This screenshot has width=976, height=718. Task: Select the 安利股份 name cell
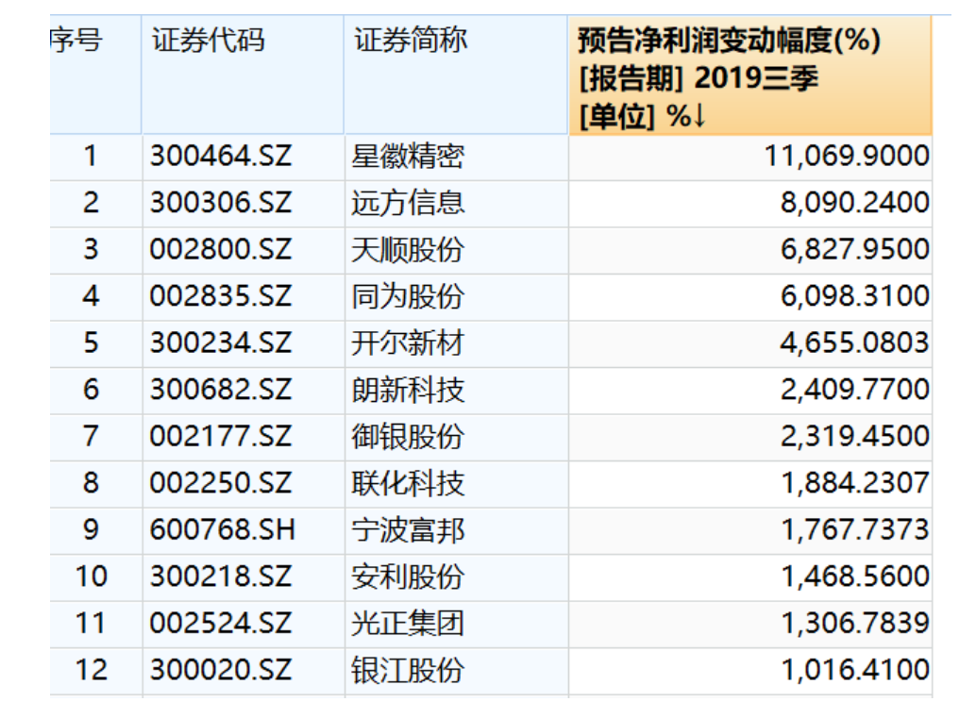click(x=408, y=576)
